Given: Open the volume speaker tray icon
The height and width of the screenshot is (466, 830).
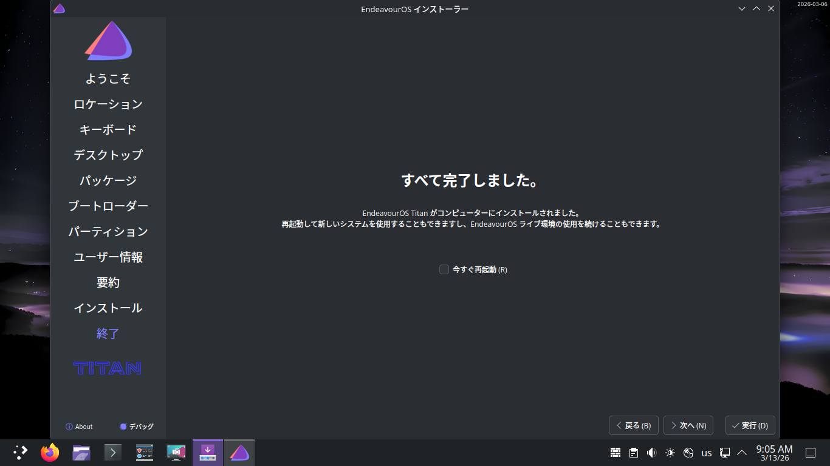Looking at the screenshot, I should (652, 453).
